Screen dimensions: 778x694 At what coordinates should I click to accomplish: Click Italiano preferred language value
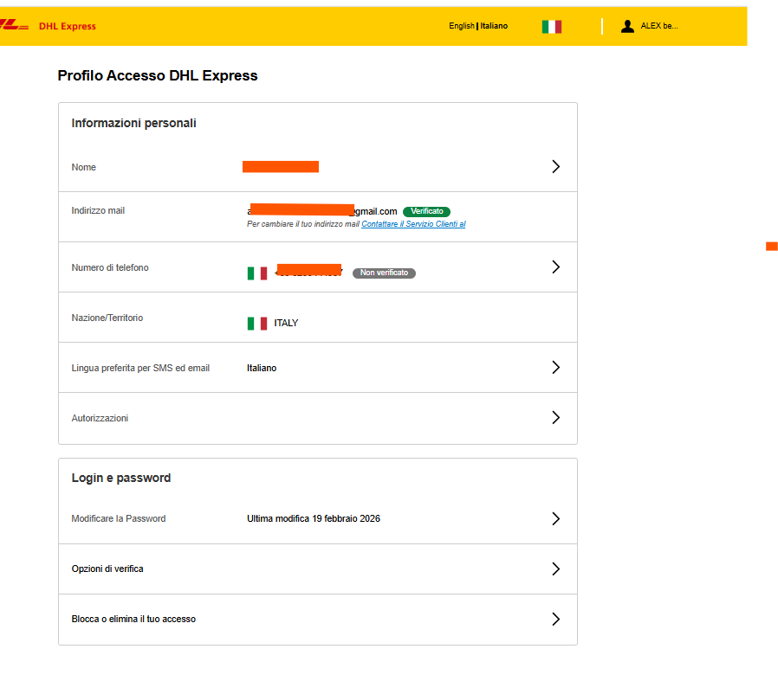[x=262, y=368]
